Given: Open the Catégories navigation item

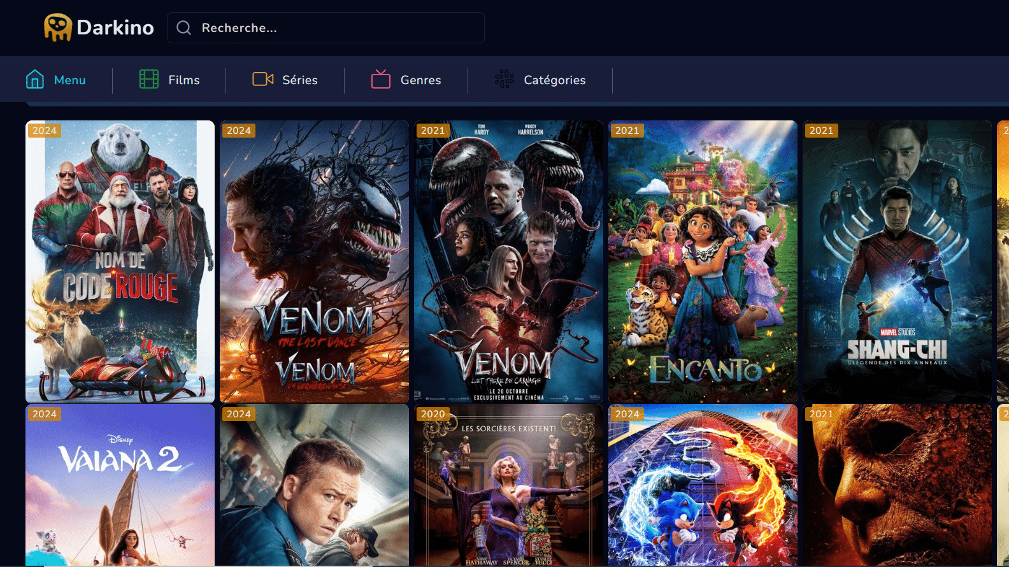Looking at the screenshot, I should (x=540, y=80).
